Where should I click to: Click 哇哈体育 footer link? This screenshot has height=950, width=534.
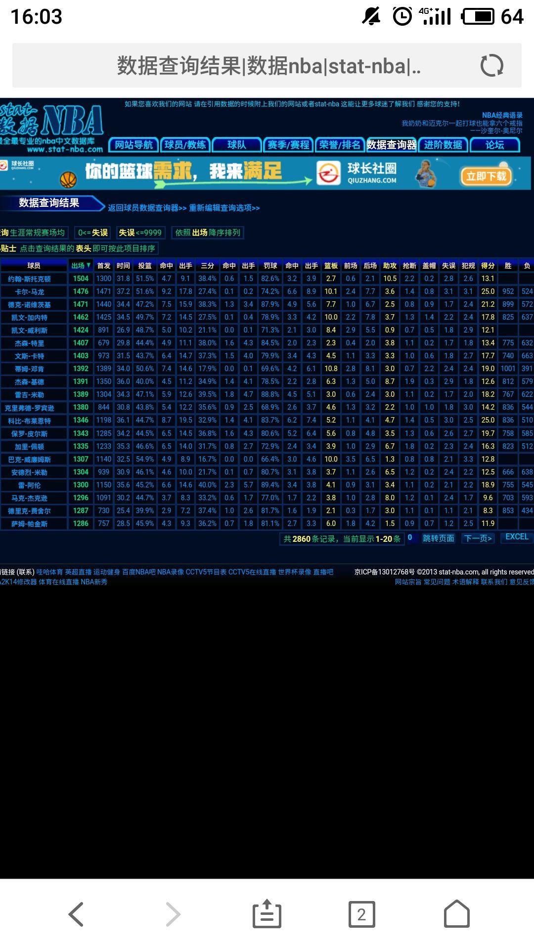pyautogui.click(x=49, y=572)
